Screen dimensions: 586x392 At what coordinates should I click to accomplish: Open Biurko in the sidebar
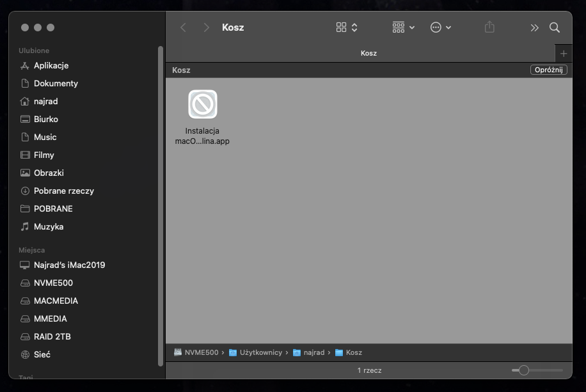coord(46,119)
